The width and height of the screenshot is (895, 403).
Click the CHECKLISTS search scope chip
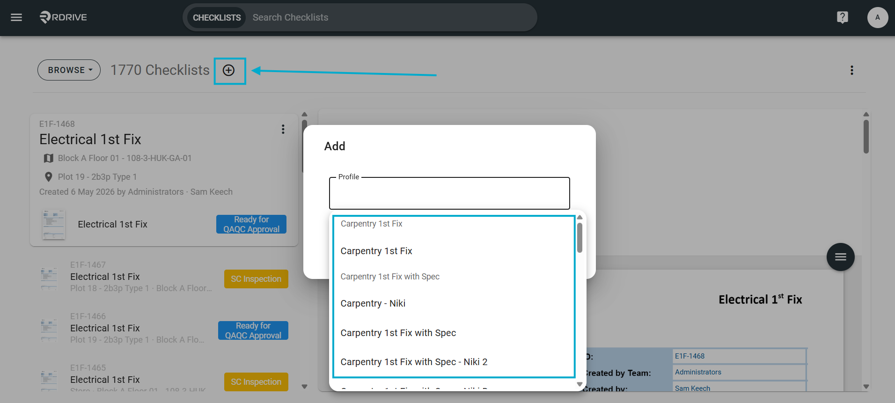217,17
